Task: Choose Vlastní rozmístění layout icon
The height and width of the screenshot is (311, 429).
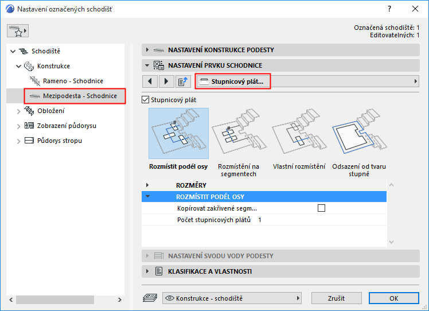Action: tap(299, 133)
